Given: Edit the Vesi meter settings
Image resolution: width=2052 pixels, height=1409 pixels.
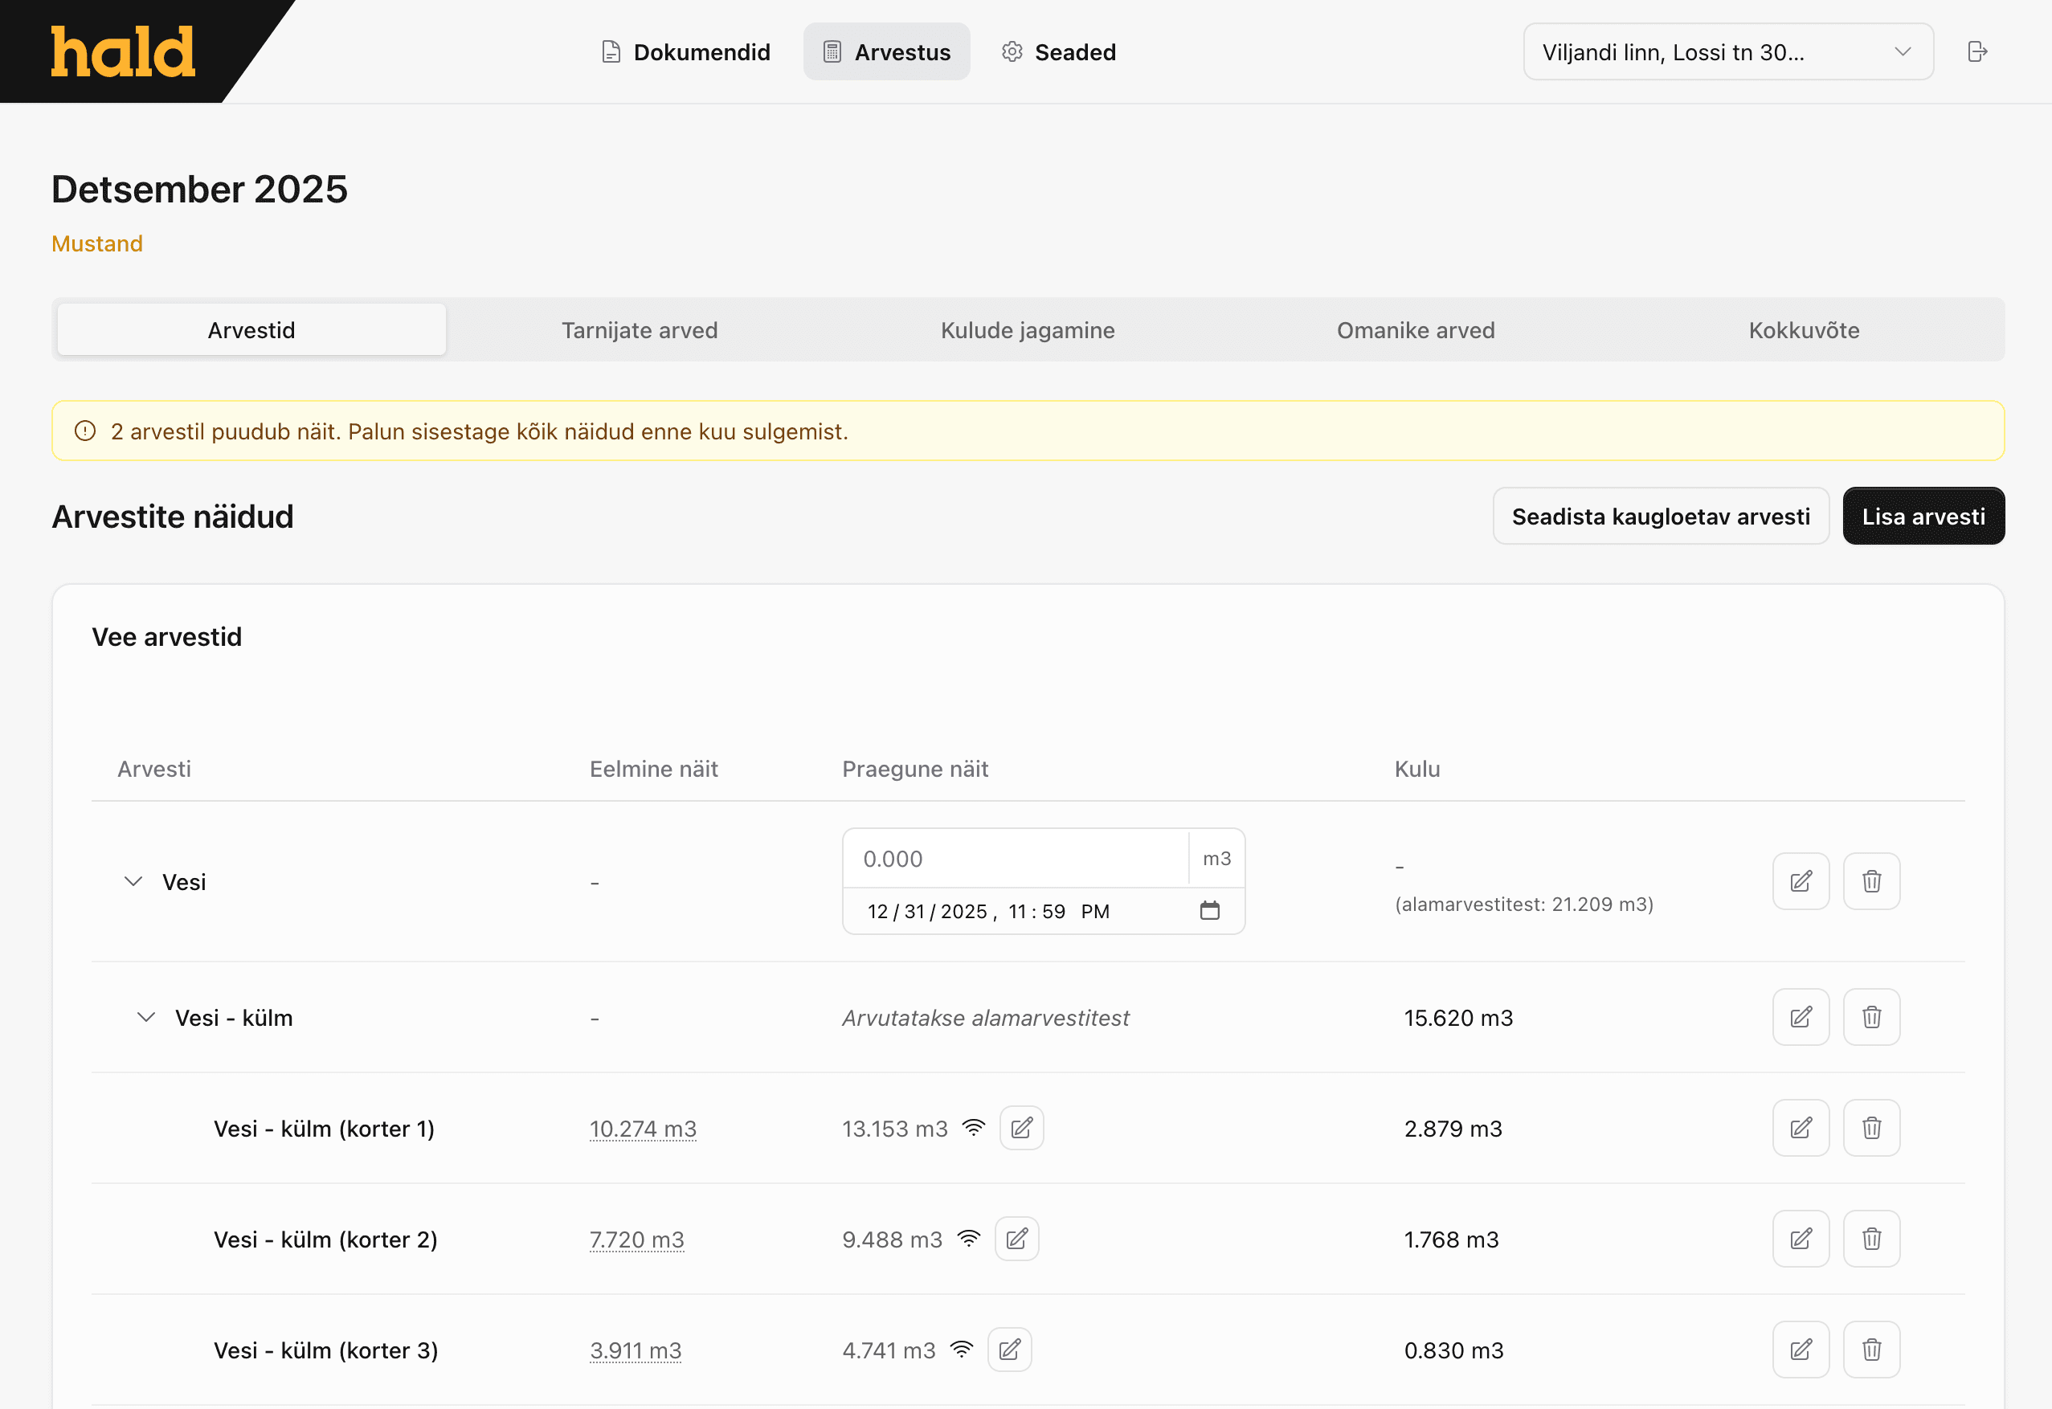Looking at the screenshot, I should pos(1800,881).
